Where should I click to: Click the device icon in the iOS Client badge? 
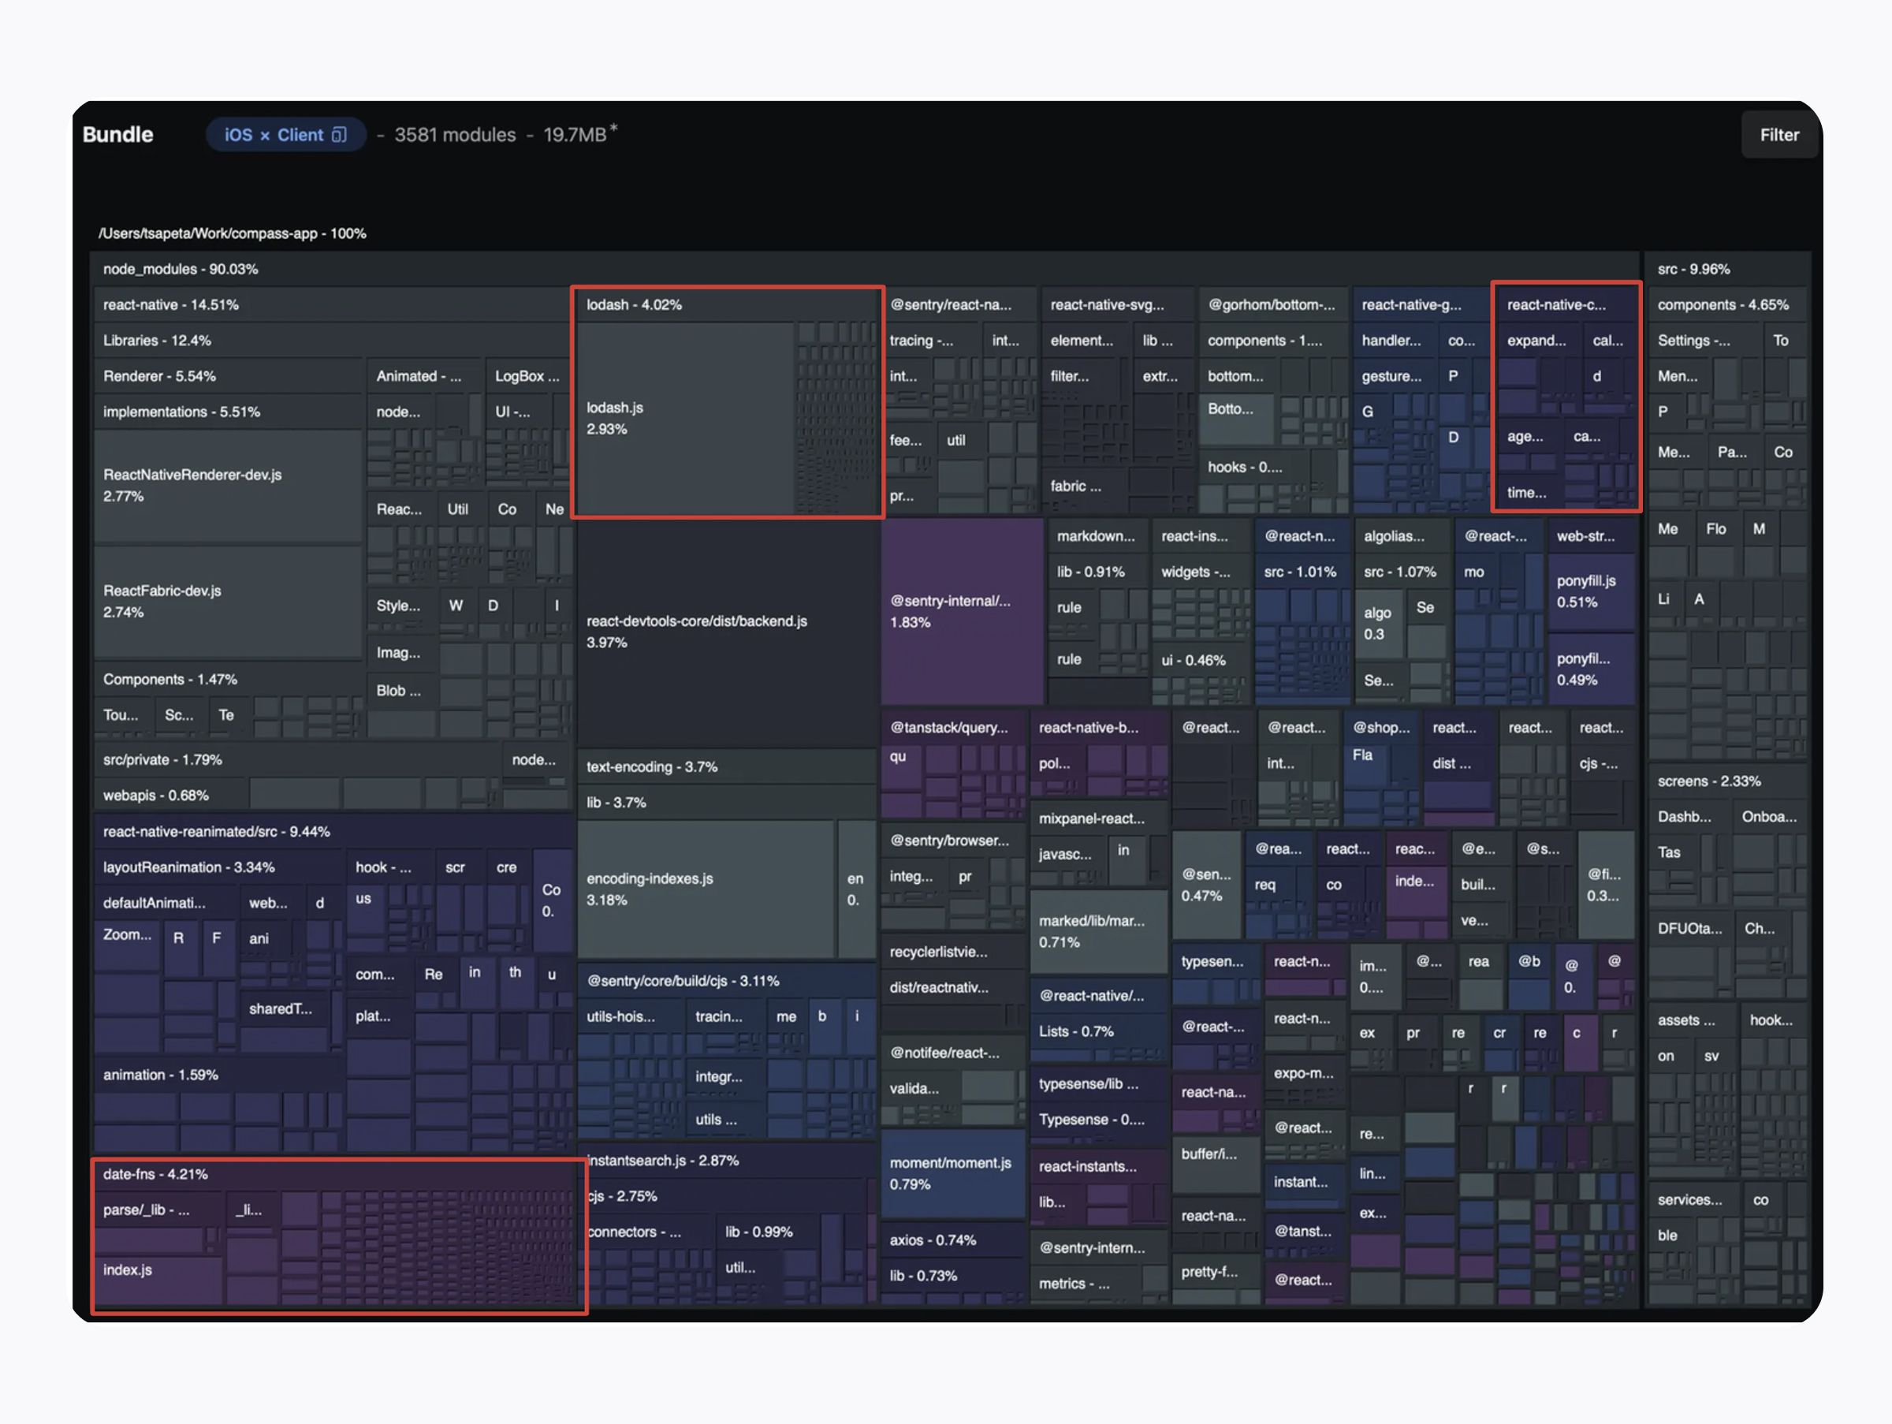[x=339, y=135]
